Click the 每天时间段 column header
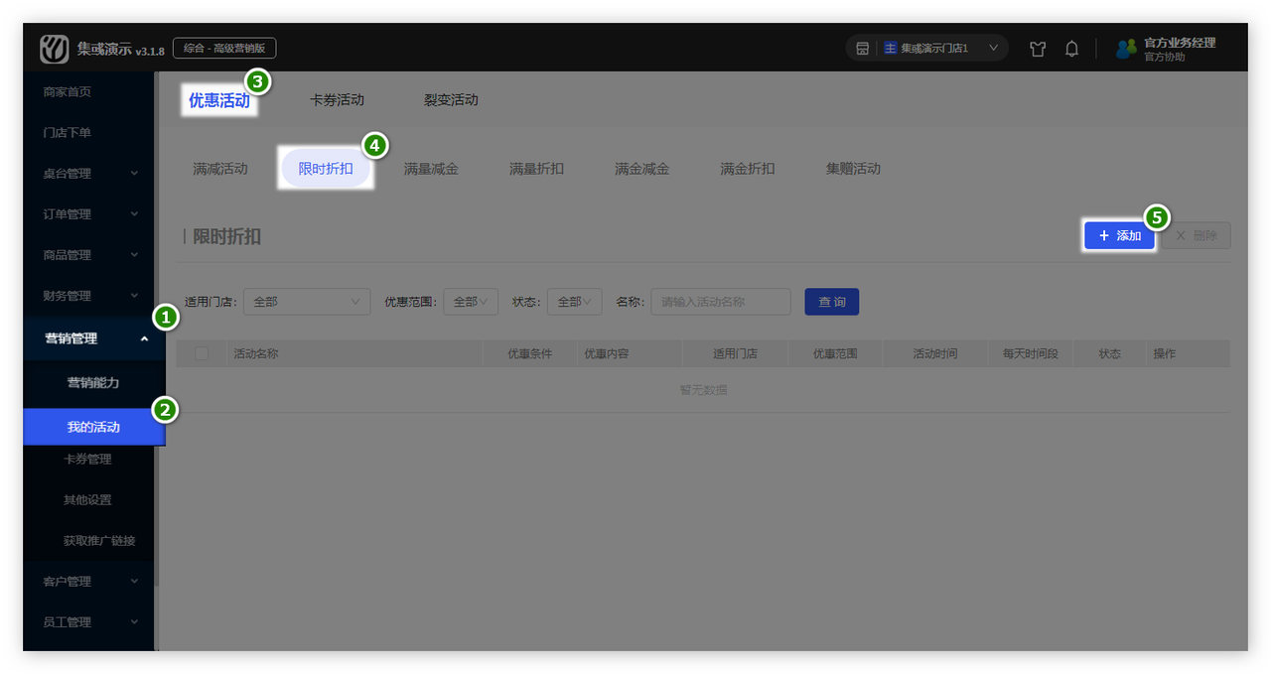 coord(1031,353)
